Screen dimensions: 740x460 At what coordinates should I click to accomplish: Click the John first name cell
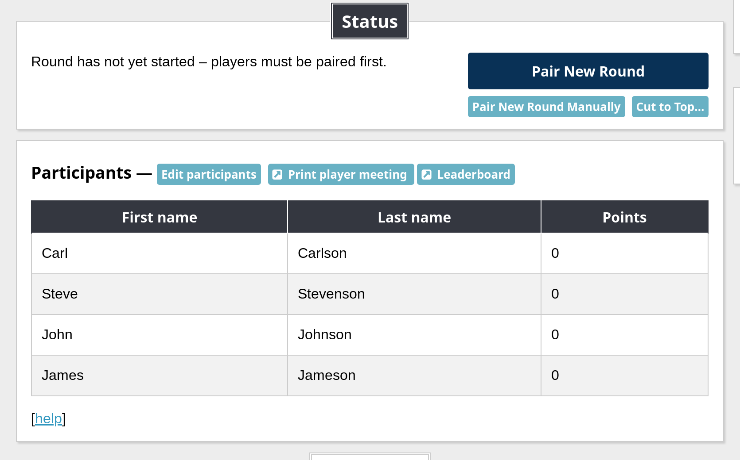(x=57, y=335)
